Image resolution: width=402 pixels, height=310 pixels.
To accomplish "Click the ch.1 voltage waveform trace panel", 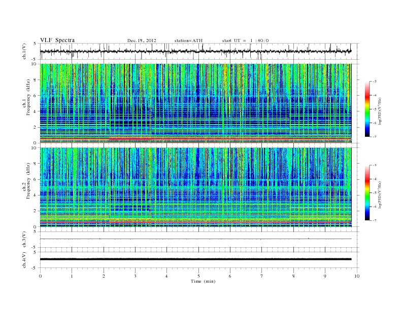I will (199, 51).
